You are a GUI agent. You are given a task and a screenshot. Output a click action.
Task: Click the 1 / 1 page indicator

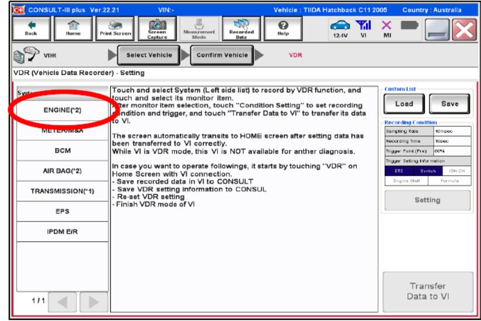coord(38,301)
